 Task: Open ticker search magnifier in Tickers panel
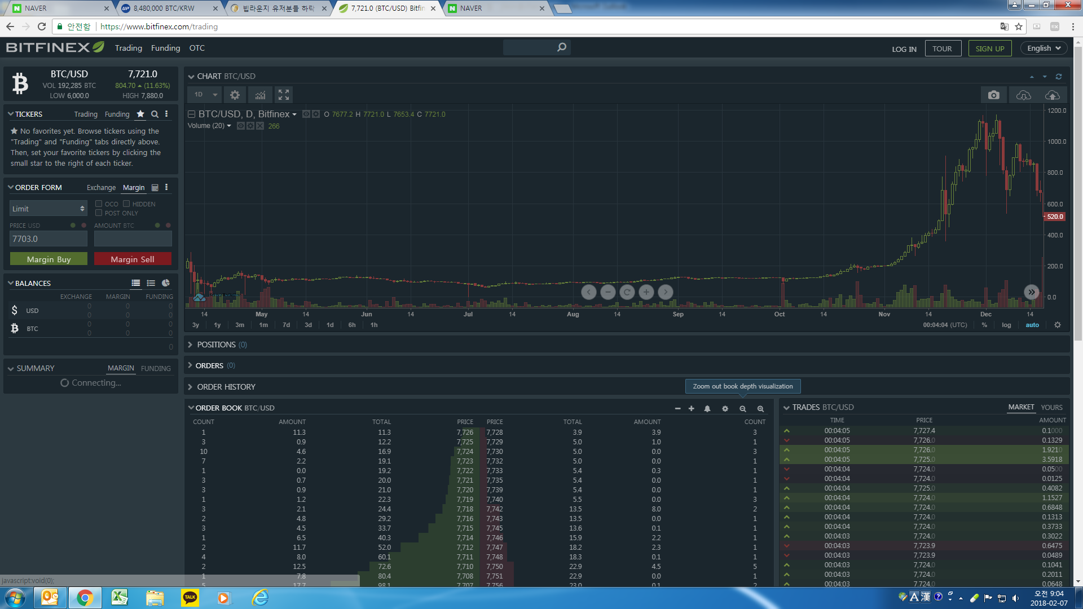pos(155,114)
